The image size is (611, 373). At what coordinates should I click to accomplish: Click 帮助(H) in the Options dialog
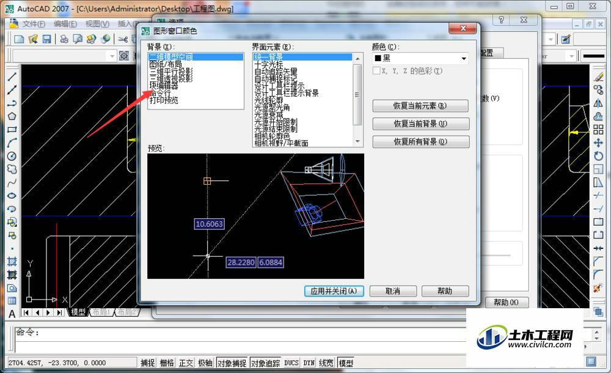point(506,302)
